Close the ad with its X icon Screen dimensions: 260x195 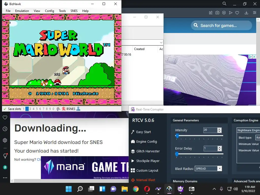254,57
